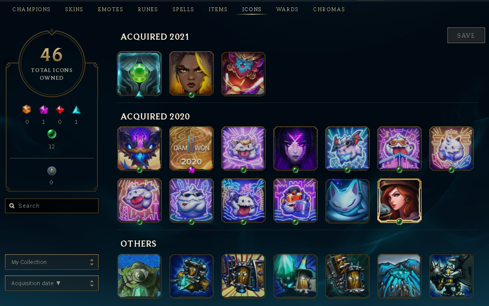Open the Acquisition date sort dropdown

point(52,283)
